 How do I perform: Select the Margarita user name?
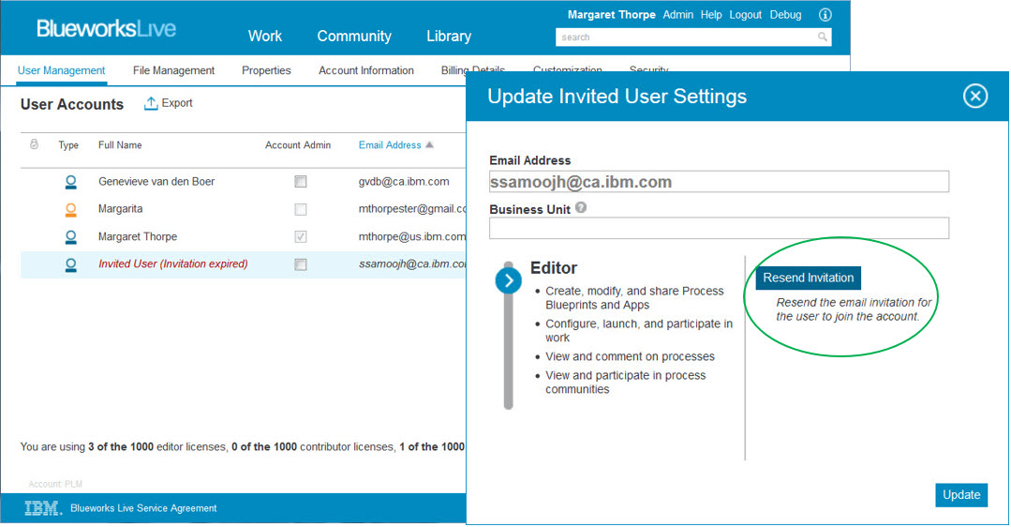tap(121, 209)
